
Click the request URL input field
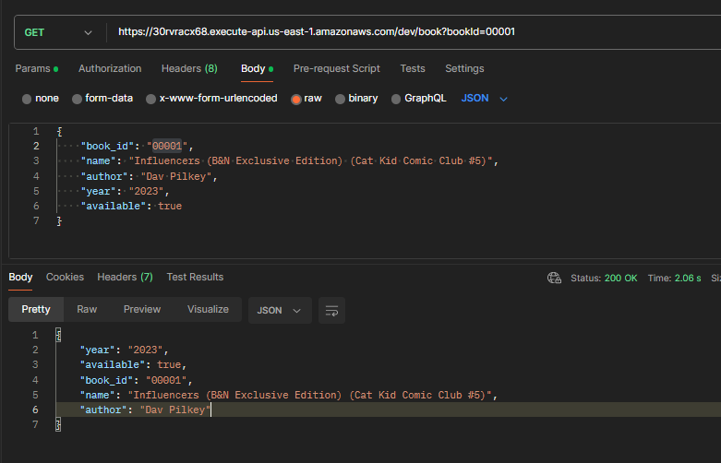[x=406, y=32]
